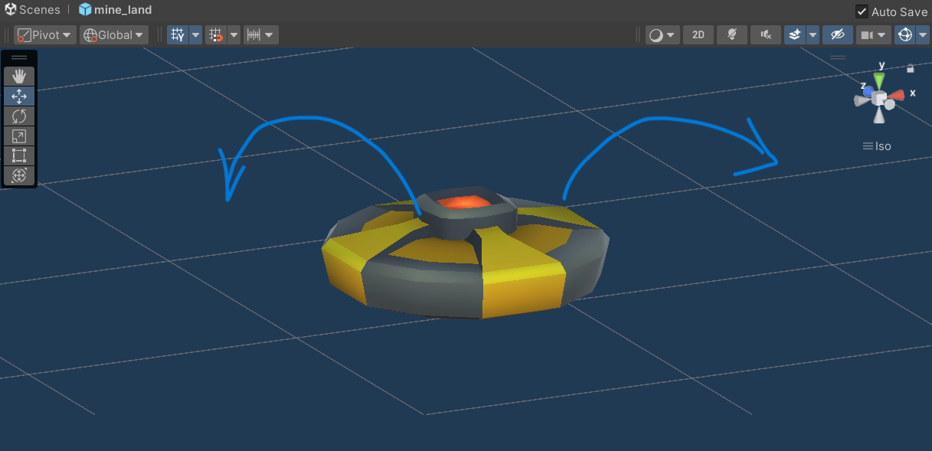Select the Scale tool

[x=19, y=136]
